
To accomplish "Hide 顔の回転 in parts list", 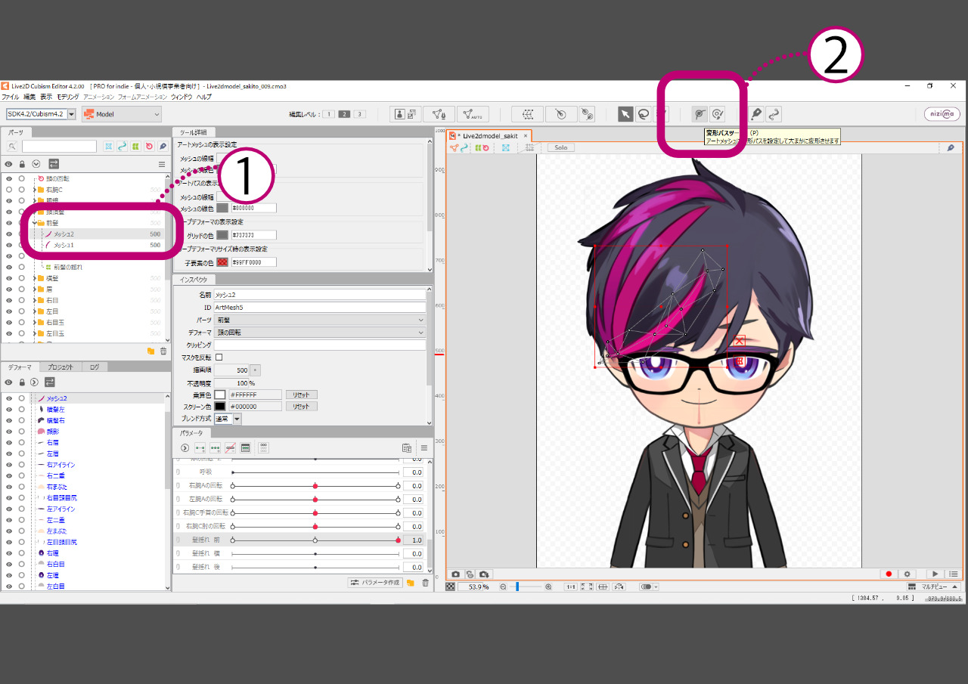I will (9, 178).
